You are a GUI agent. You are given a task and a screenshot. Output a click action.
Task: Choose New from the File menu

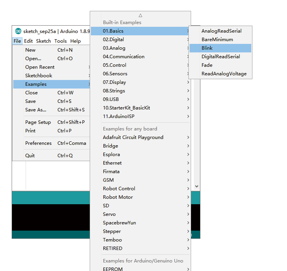[x=51, y=50]
